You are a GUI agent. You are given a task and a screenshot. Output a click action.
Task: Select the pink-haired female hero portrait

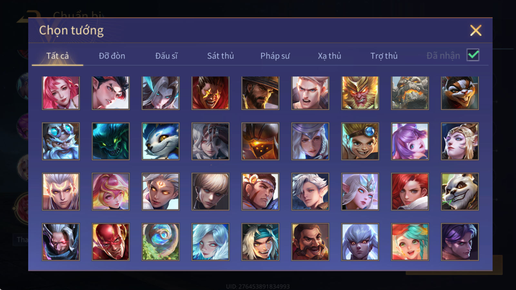pyautogui.click(x=61, y=93)
